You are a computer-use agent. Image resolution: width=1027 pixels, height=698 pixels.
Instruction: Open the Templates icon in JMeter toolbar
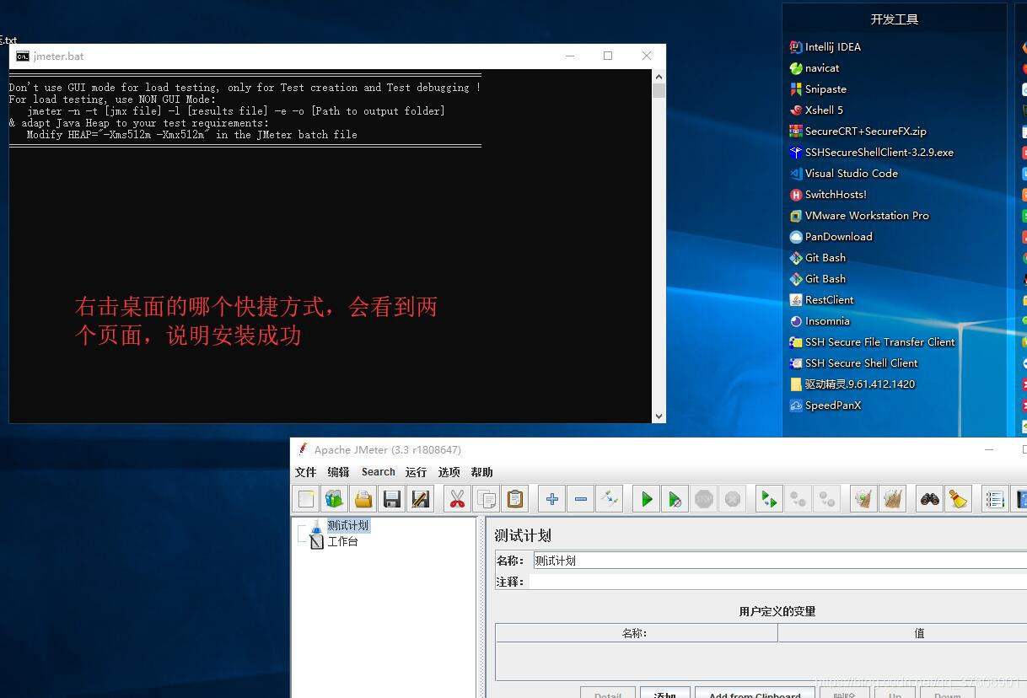coord(335,499)
